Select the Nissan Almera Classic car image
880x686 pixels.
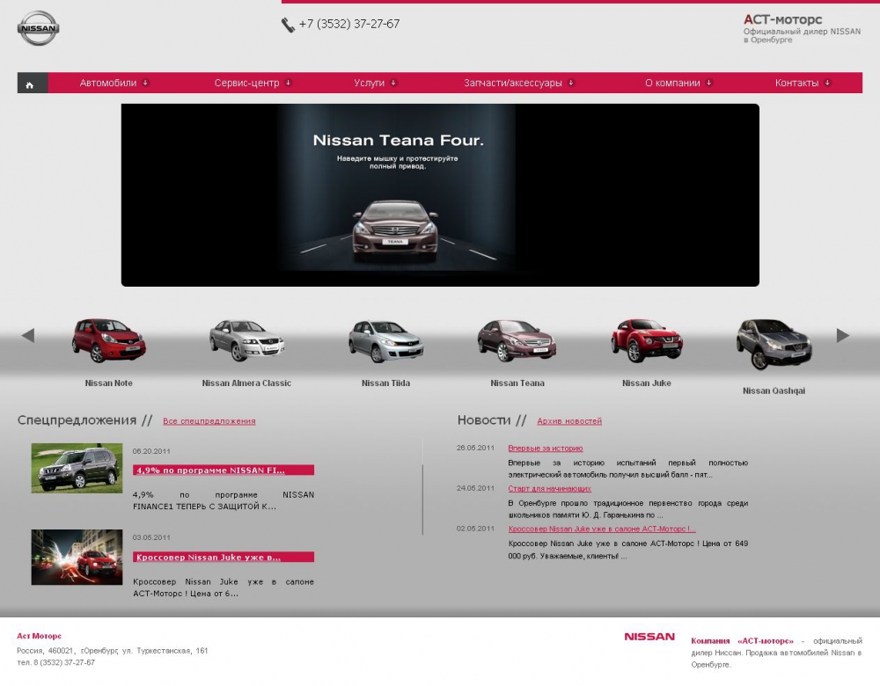coord(247,339)
